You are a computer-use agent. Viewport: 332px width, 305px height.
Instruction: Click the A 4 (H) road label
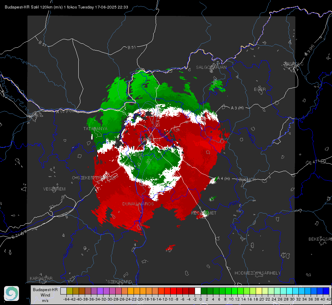tap(223, 179)
